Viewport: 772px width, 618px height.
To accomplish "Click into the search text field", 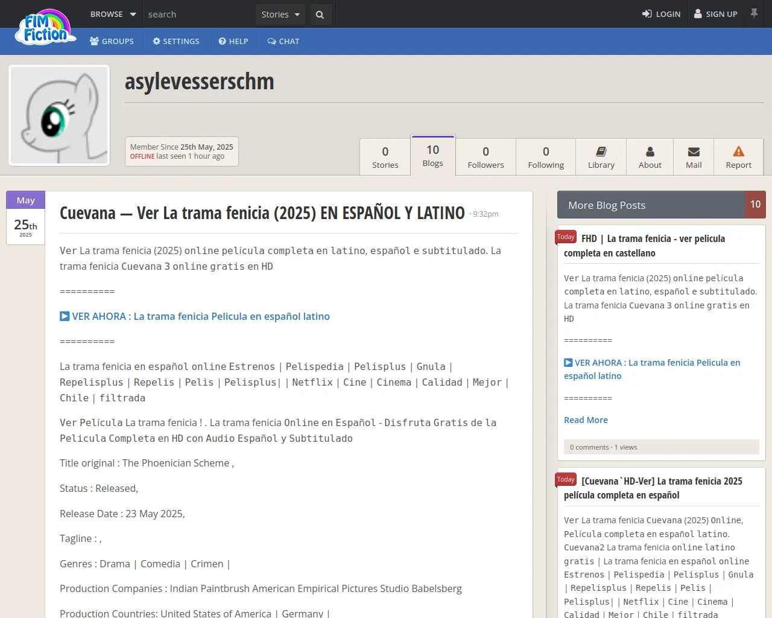I will pyautogui.click(x=199, y=14).
